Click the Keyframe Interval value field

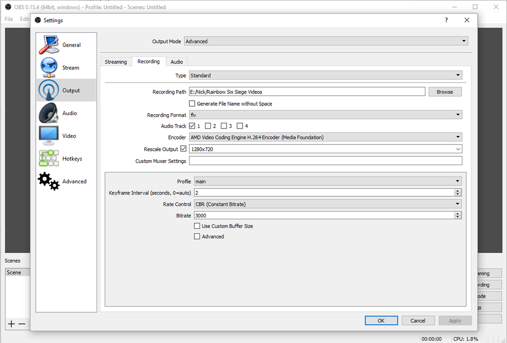pos(324,193)
